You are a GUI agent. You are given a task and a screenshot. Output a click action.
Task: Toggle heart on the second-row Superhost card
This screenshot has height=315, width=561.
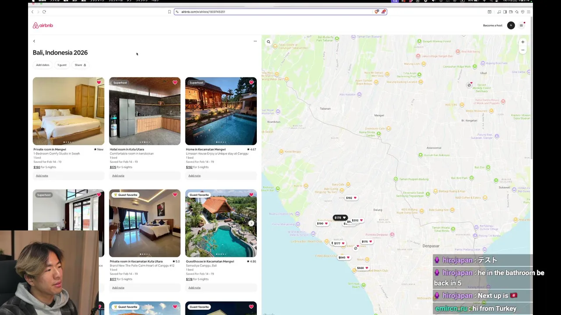tap(99, 195)
